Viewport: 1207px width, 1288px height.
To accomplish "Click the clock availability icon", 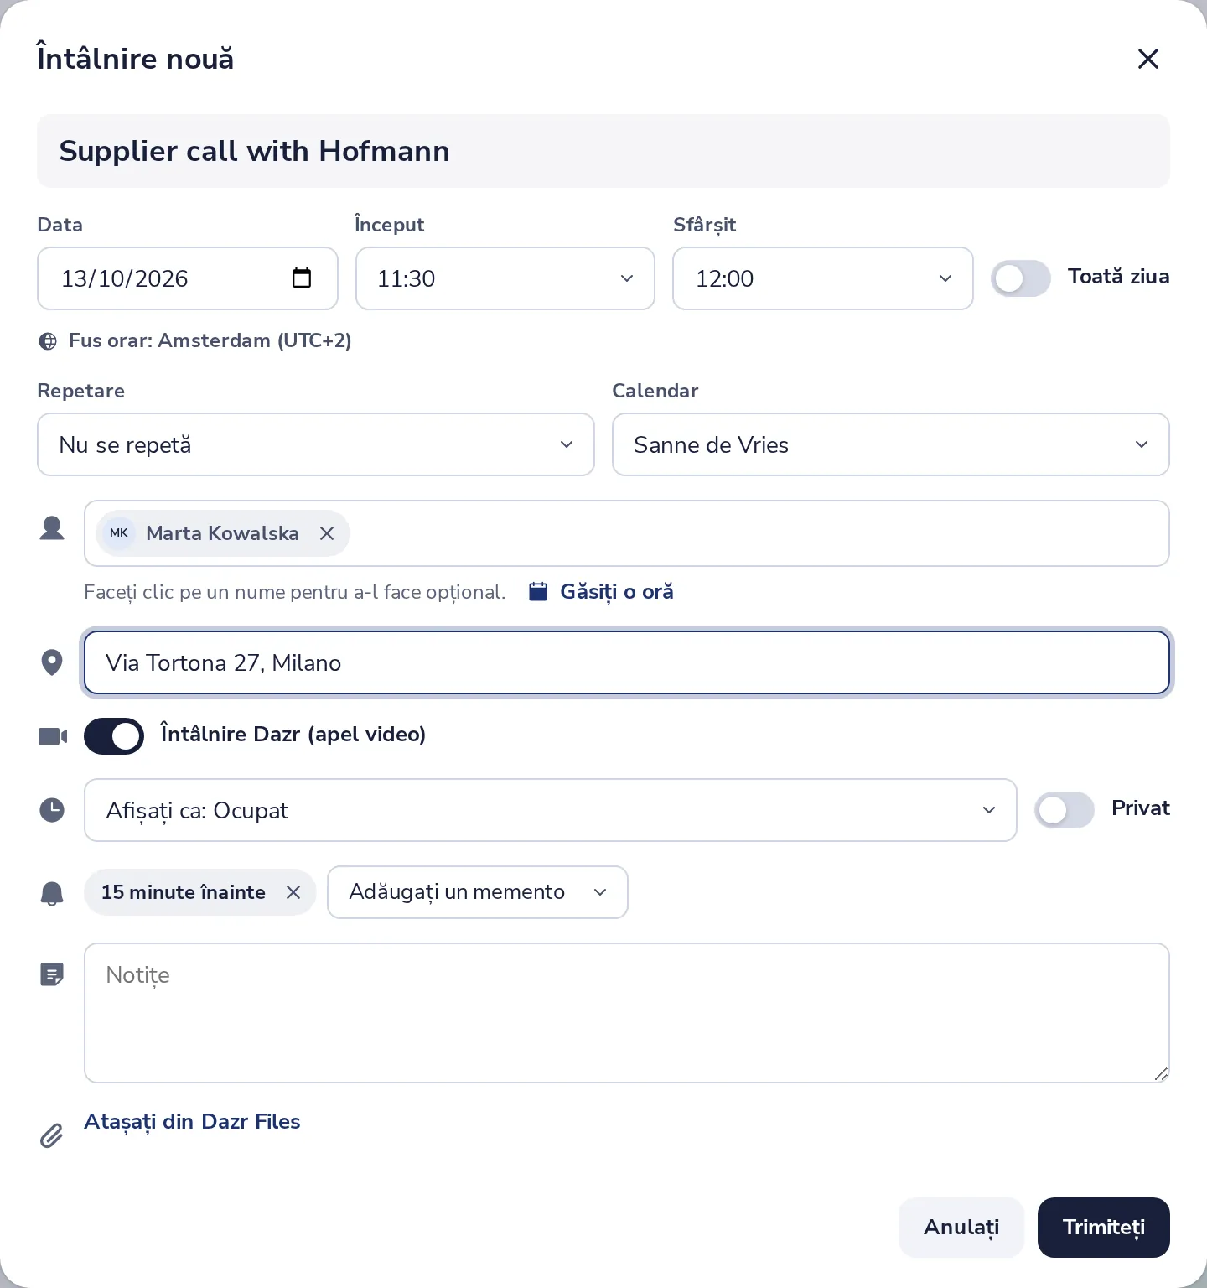I will pos(52,810).
